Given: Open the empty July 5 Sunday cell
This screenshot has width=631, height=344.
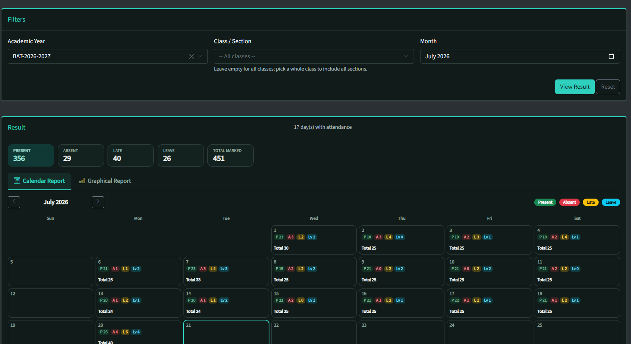Looking at the screenshot, I should [x=50, y=271].
